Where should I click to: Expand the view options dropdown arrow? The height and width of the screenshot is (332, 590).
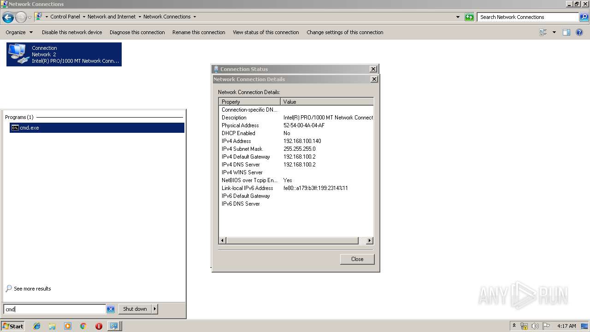554,32
